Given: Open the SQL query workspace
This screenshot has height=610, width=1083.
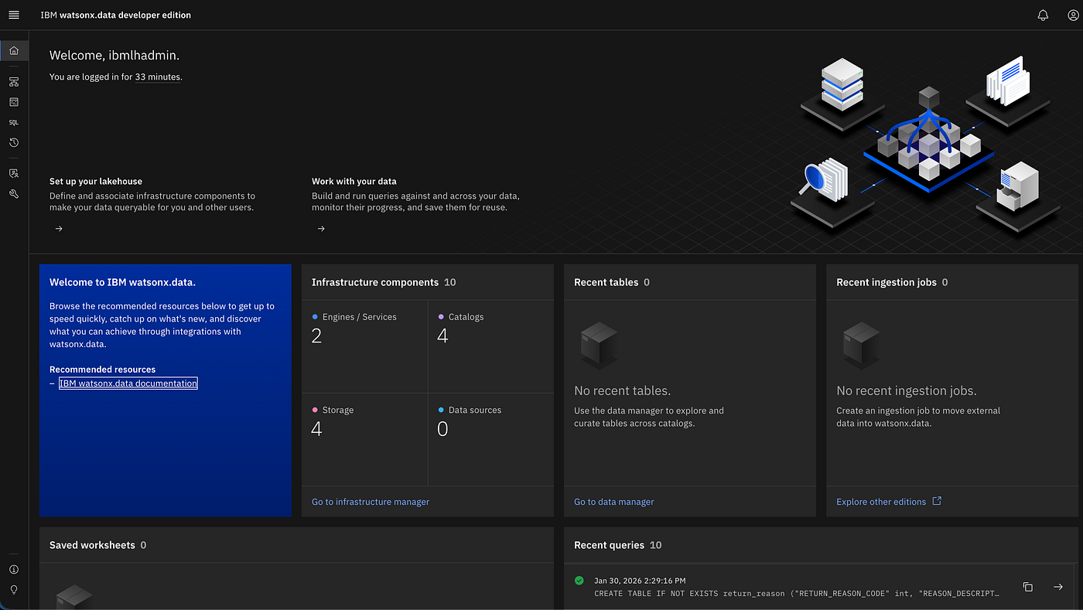Looking at the screenshot, I should point(14,122).
